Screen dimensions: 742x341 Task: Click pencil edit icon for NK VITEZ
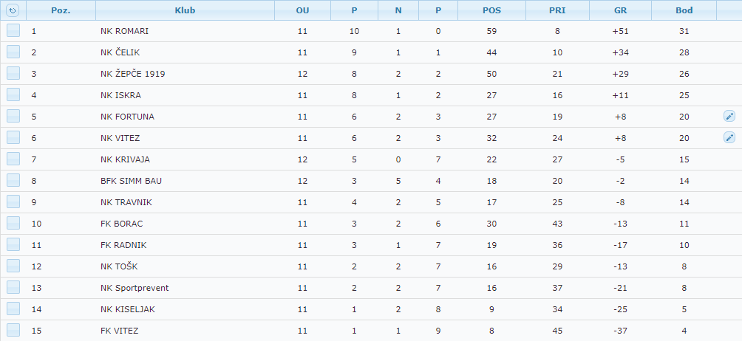729,137
